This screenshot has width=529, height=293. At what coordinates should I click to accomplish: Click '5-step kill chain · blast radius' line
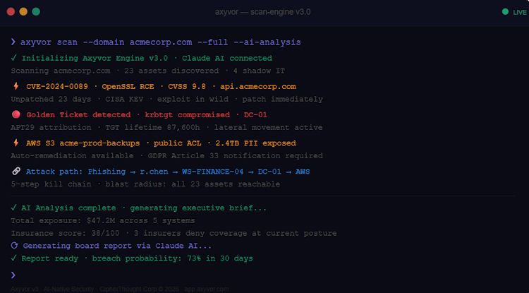tap(145, 184)
